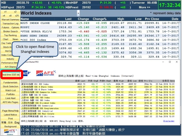
Task: Click SSE Real Estate row
Action: (x=98, y=114)
